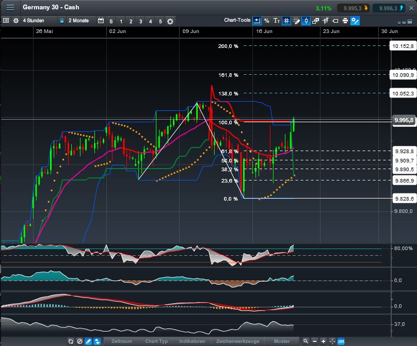Viewport: 417px width, 346px height.
Task: Click the 9.995,8 current price marker
Action: [x=403, y=120]
